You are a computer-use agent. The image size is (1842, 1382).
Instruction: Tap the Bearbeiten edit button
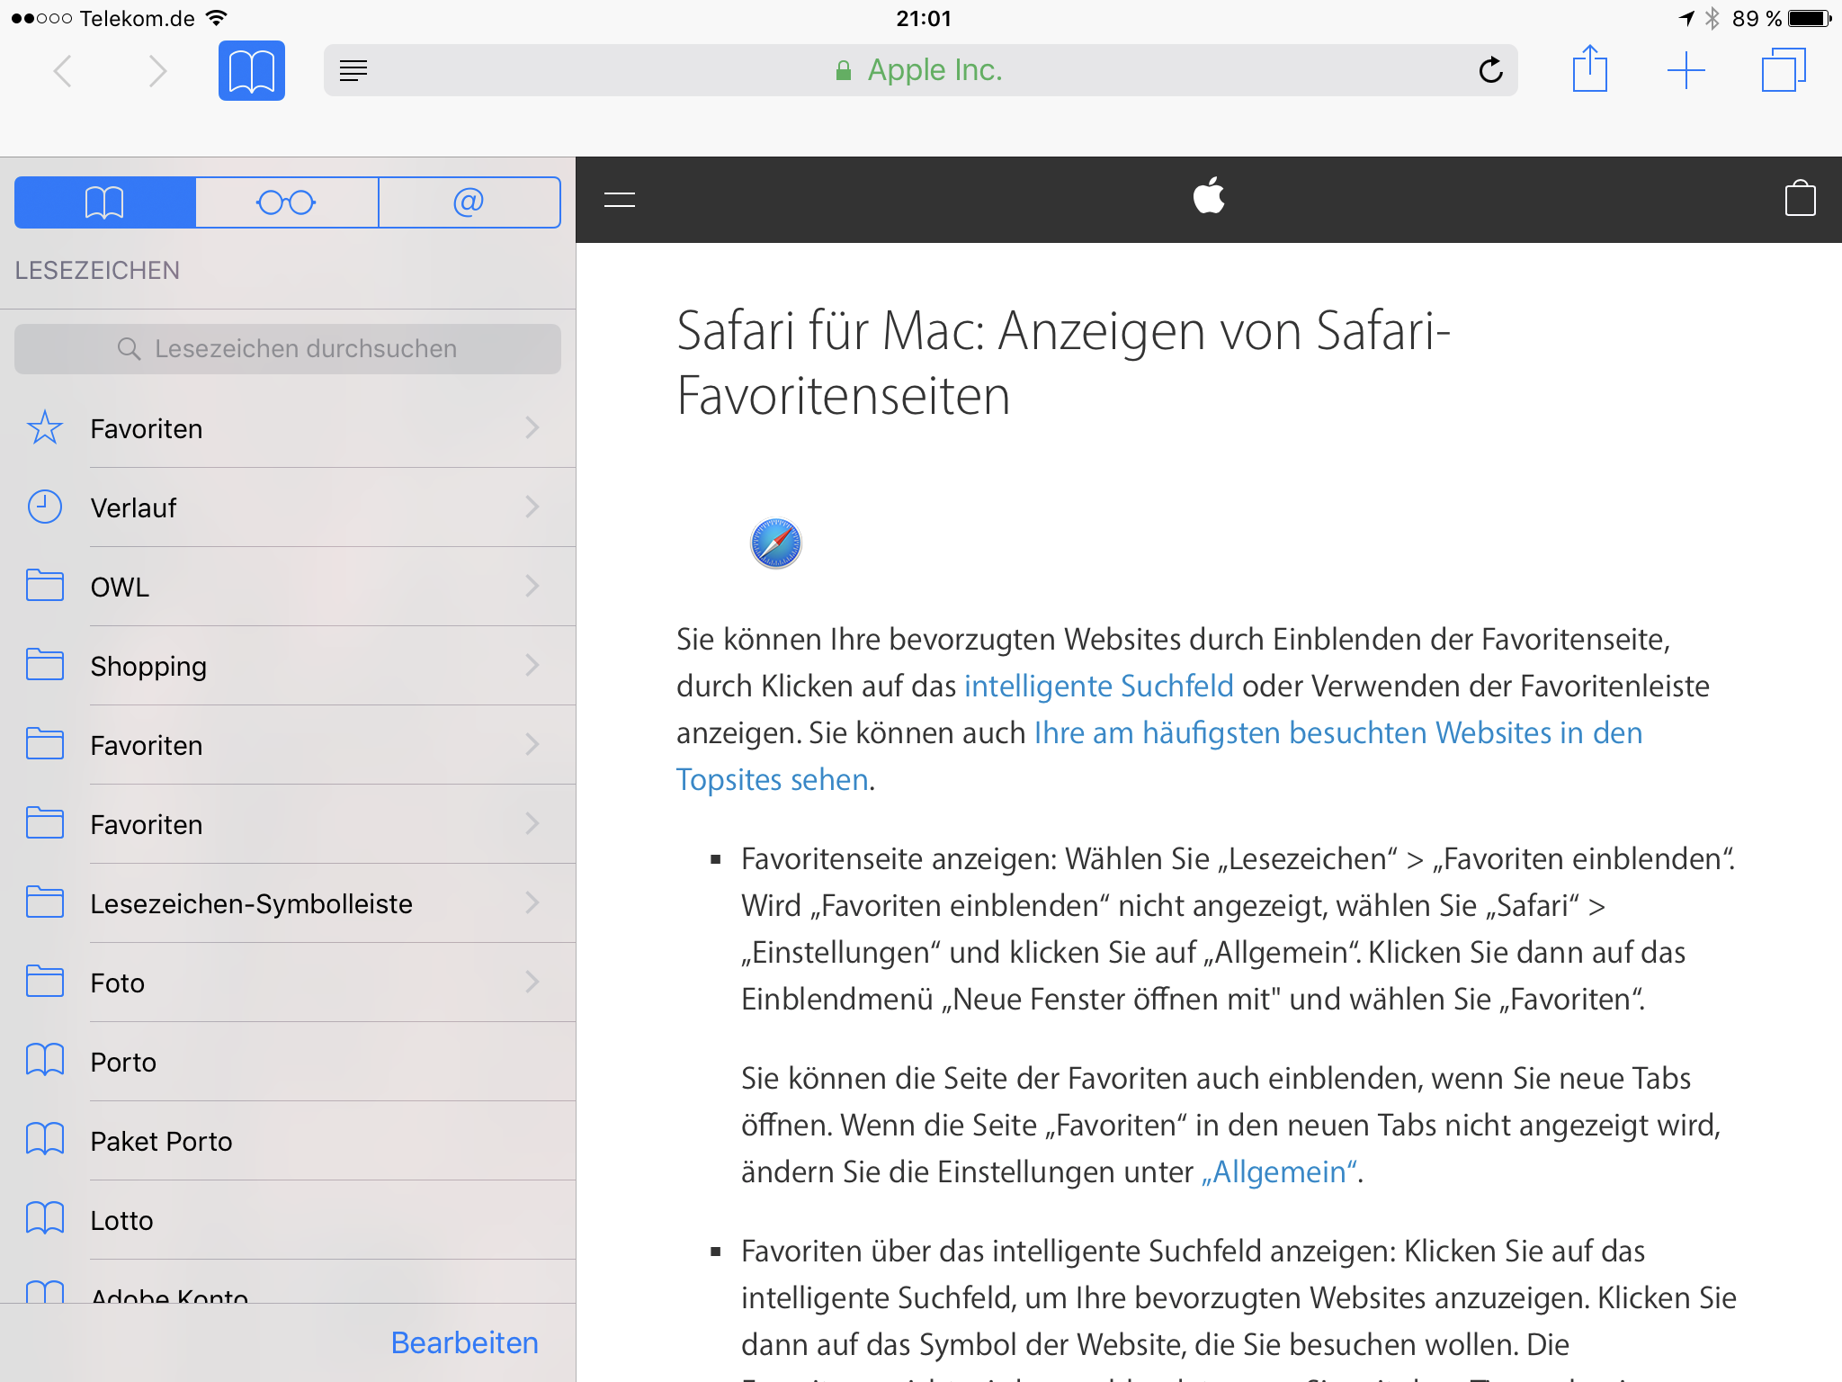(464, 1342)
